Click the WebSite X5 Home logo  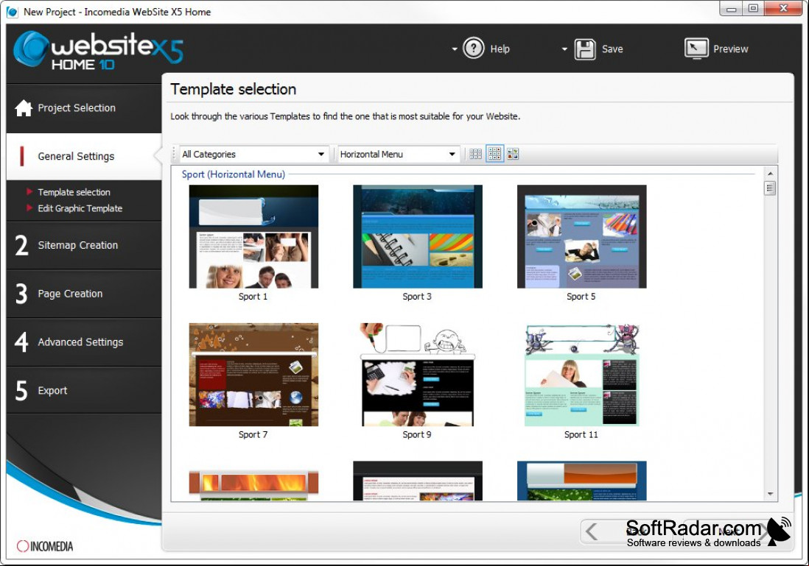click(x=98, y=50)
